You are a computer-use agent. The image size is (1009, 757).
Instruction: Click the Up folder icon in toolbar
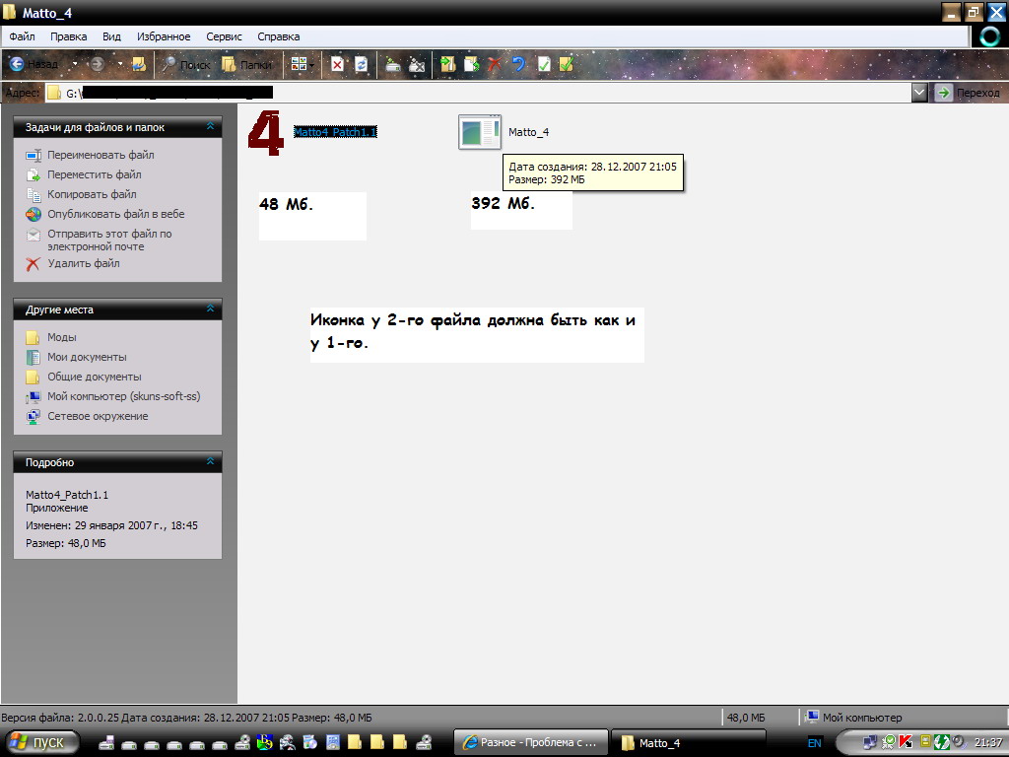click(x=139, y=64)
